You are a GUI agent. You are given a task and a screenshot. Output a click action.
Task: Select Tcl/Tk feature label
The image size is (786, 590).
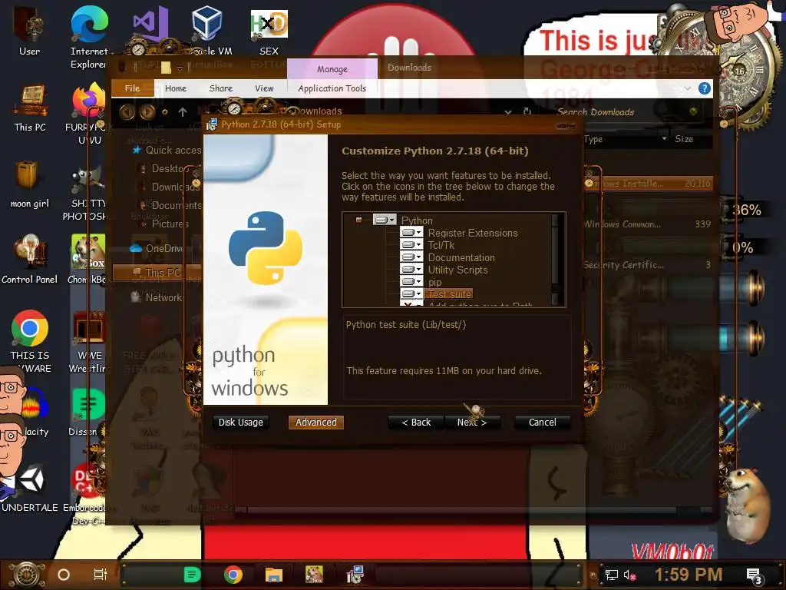[x=441, y=245]
